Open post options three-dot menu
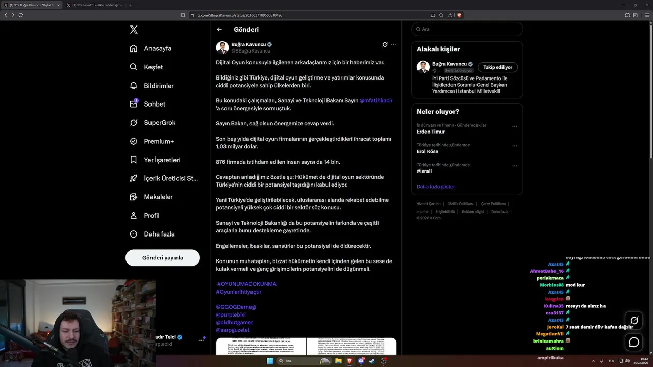This screenshot has width=653, height=367. pyautogui.click(x=393, y=44)
